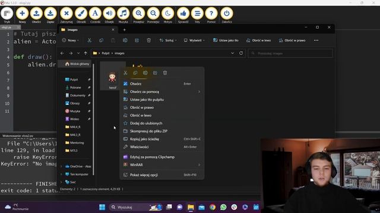The image size is (380, 213).
Task: Open the Wyświetl dropdown in Explorer
Action: 194,40
